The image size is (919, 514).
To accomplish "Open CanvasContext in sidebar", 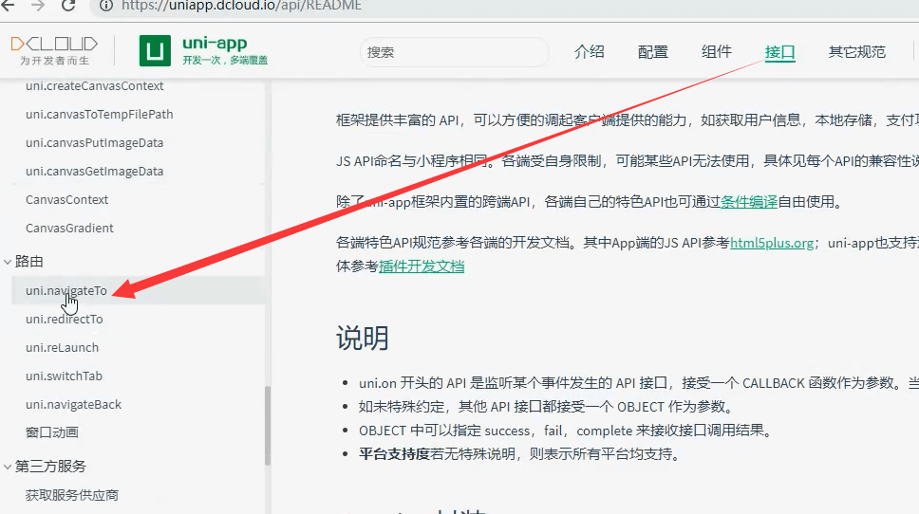I will coord(66,200).
